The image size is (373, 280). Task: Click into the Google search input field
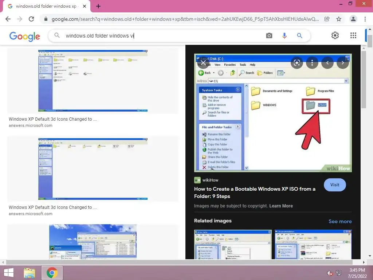pyautogui.click(x=162, y=36)
